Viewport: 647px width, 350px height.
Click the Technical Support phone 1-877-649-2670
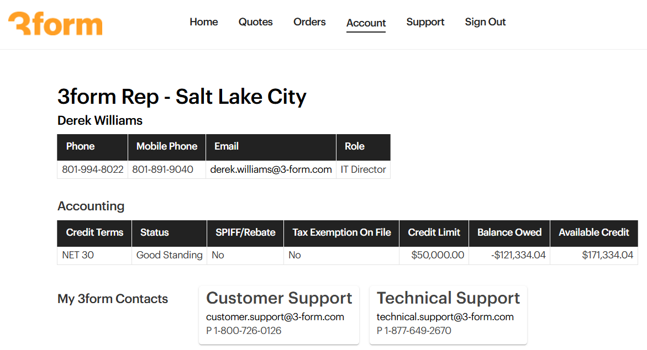417,331
